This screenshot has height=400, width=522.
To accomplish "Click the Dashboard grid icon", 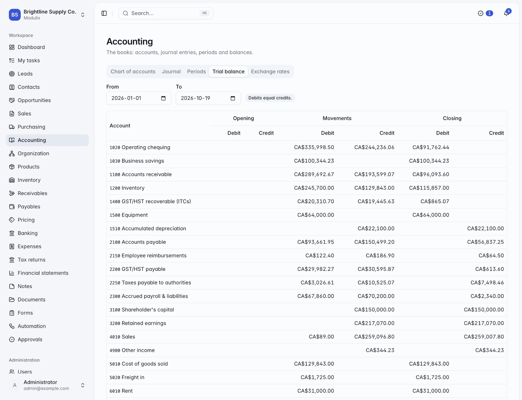I will (12, 47).
